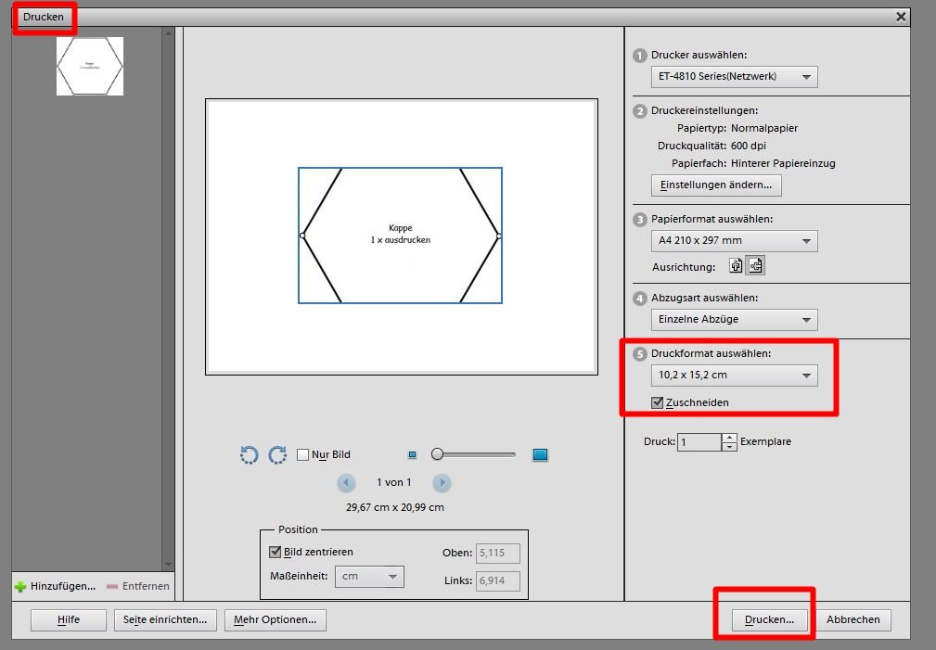Go to the previous page arrow
936x650 pixels.
click(347, 482)
